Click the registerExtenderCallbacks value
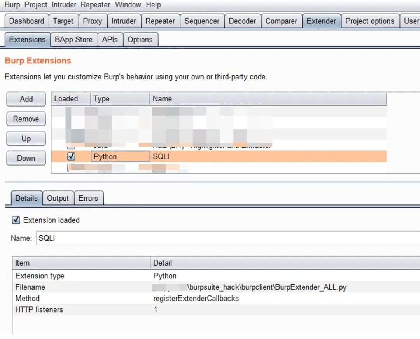 [x=196, y=298]
